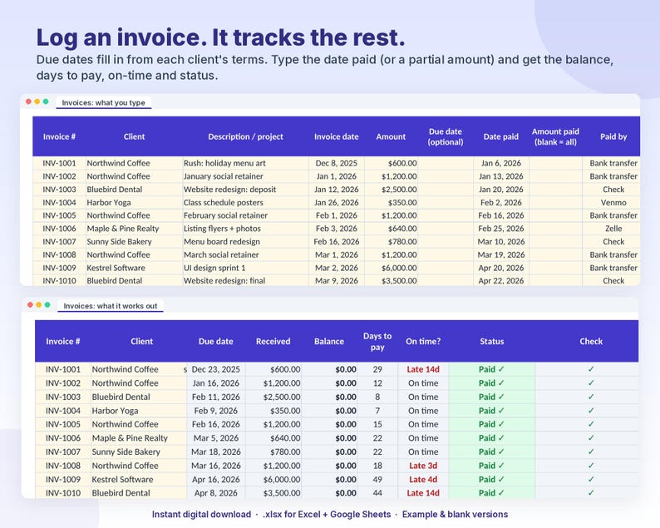Click the 'Late 4d' cell for INV-1009

(423, 479)
